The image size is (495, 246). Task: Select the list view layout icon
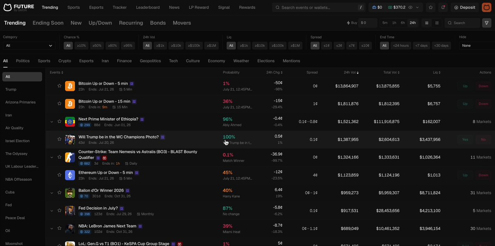click(427, 23)
